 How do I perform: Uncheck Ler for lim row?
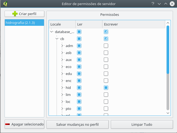[79, 95]
